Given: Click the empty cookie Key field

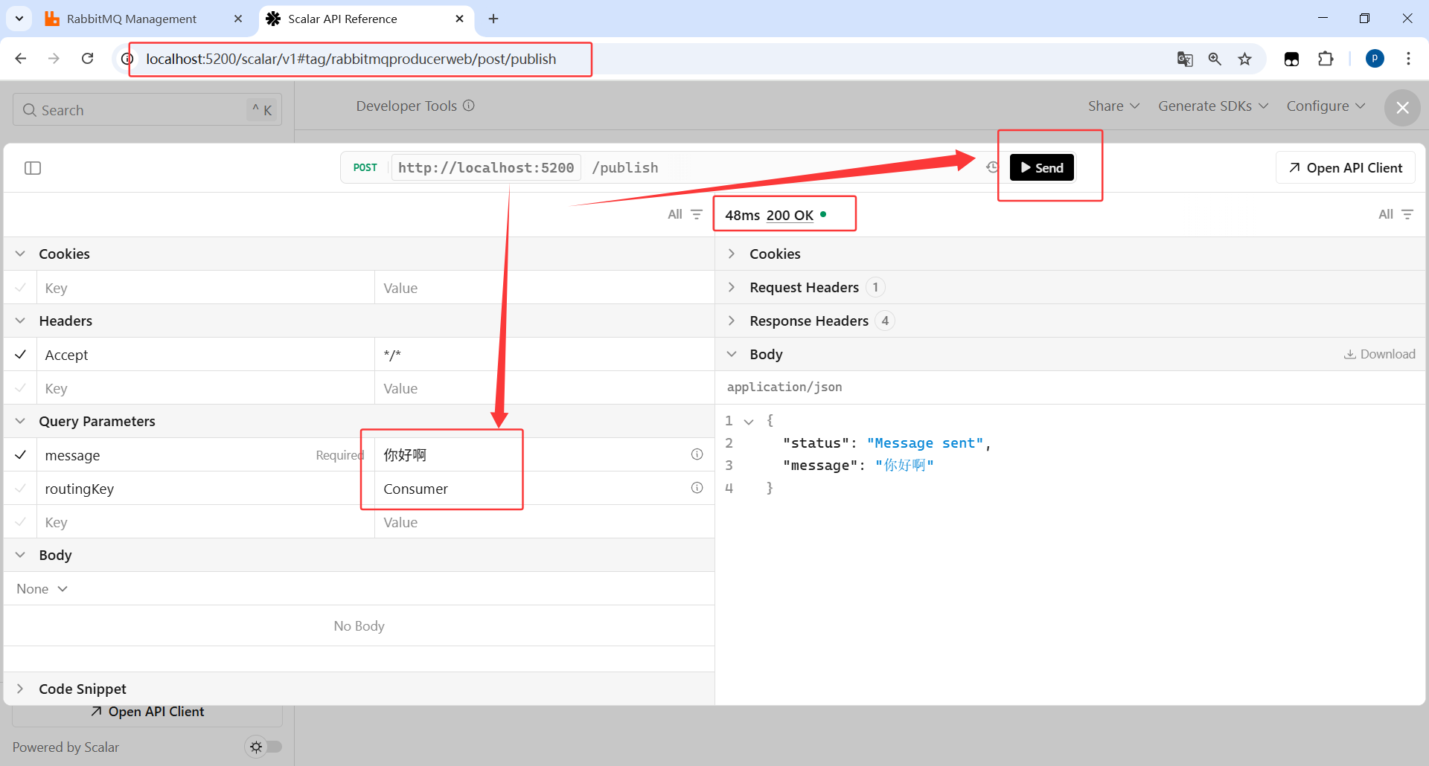Looking at the screenshot, I should (205, 288).
